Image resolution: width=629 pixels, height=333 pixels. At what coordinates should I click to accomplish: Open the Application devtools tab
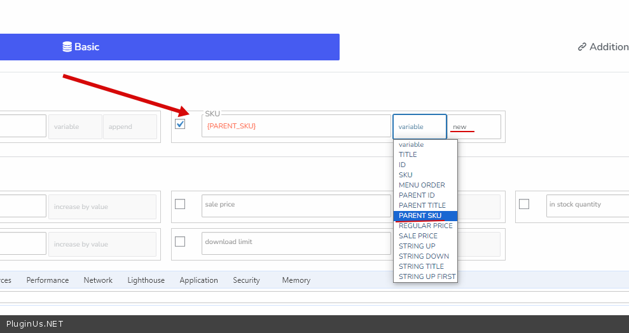click(x=198, y=280)
